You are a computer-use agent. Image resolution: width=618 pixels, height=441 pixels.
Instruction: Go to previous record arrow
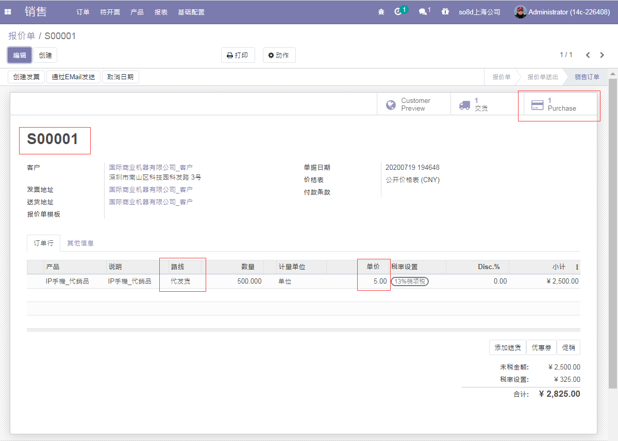tap(588, 55)
